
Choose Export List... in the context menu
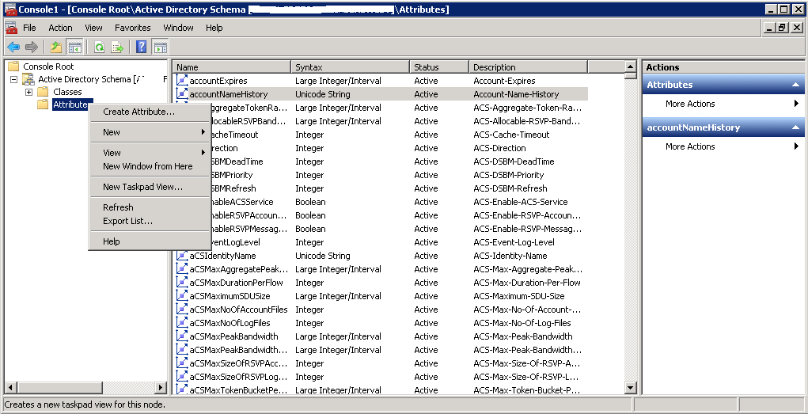150,221
